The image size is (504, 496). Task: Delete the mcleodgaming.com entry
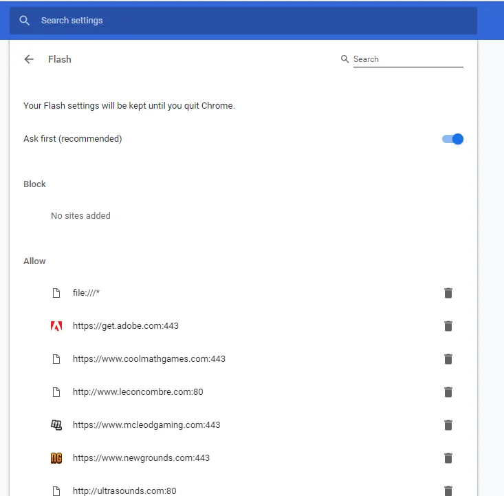point(448,425)
